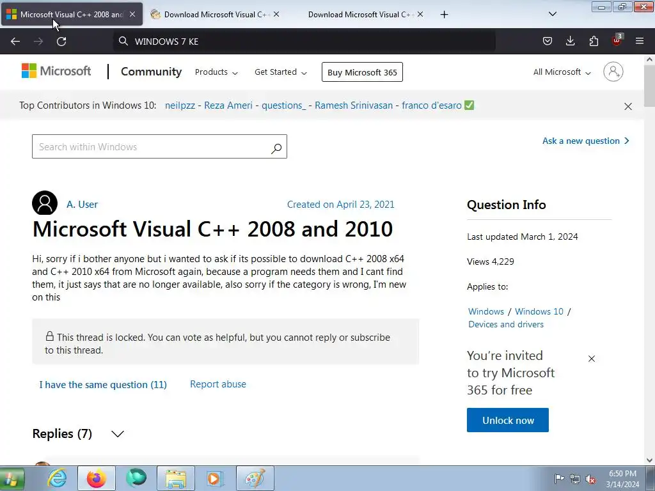The image size is (655, 491).
Task: Open contributor questions_ profile
Action: click(x=283, y=105)
